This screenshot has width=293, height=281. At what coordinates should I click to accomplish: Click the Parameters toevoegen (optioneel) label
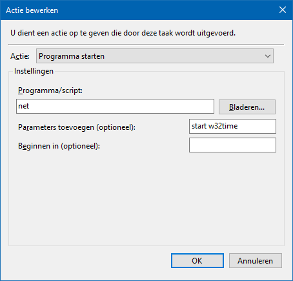(x=77, y=127)
